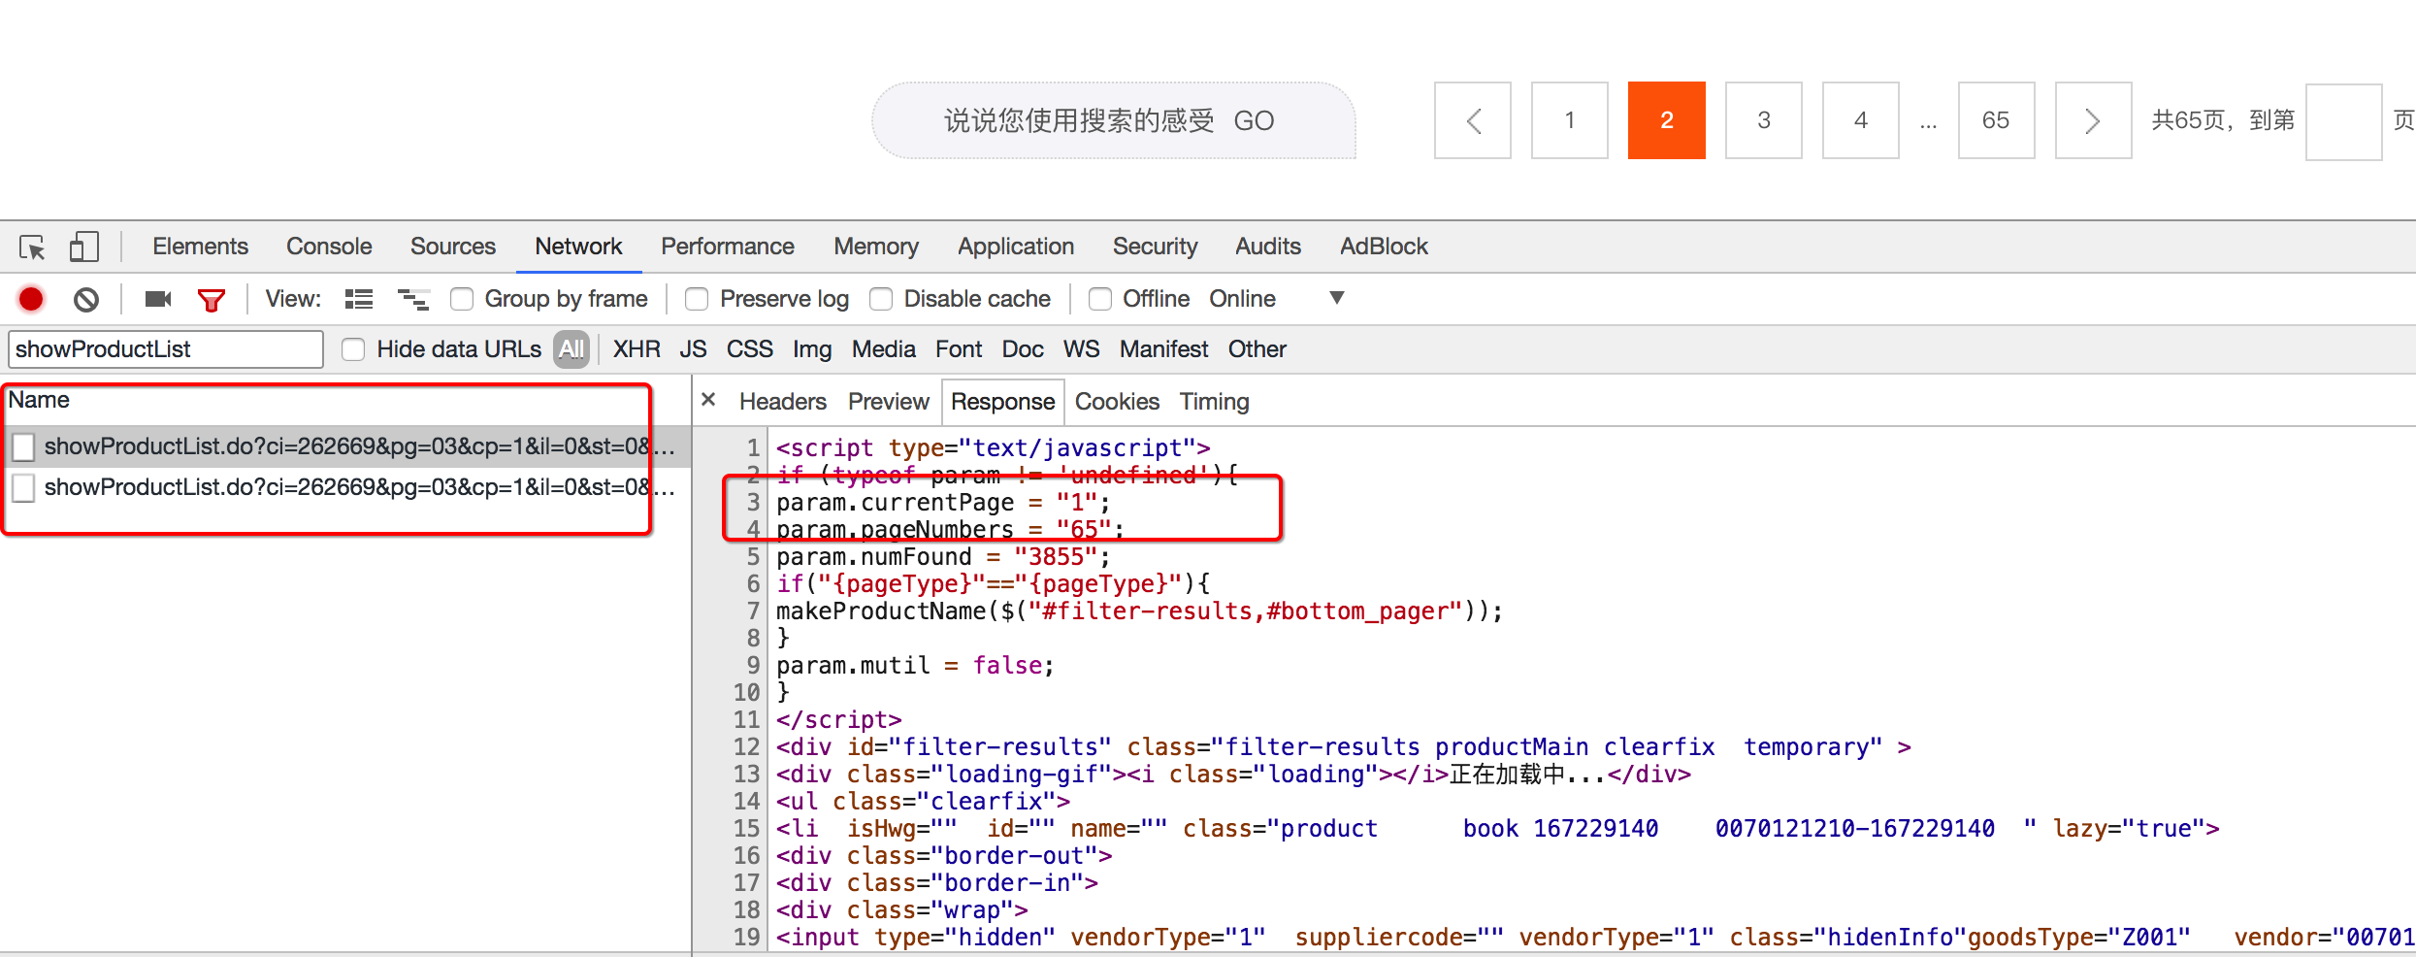Show the overview waterfall view icon
2416x957 pixels.
click(413, 299)
